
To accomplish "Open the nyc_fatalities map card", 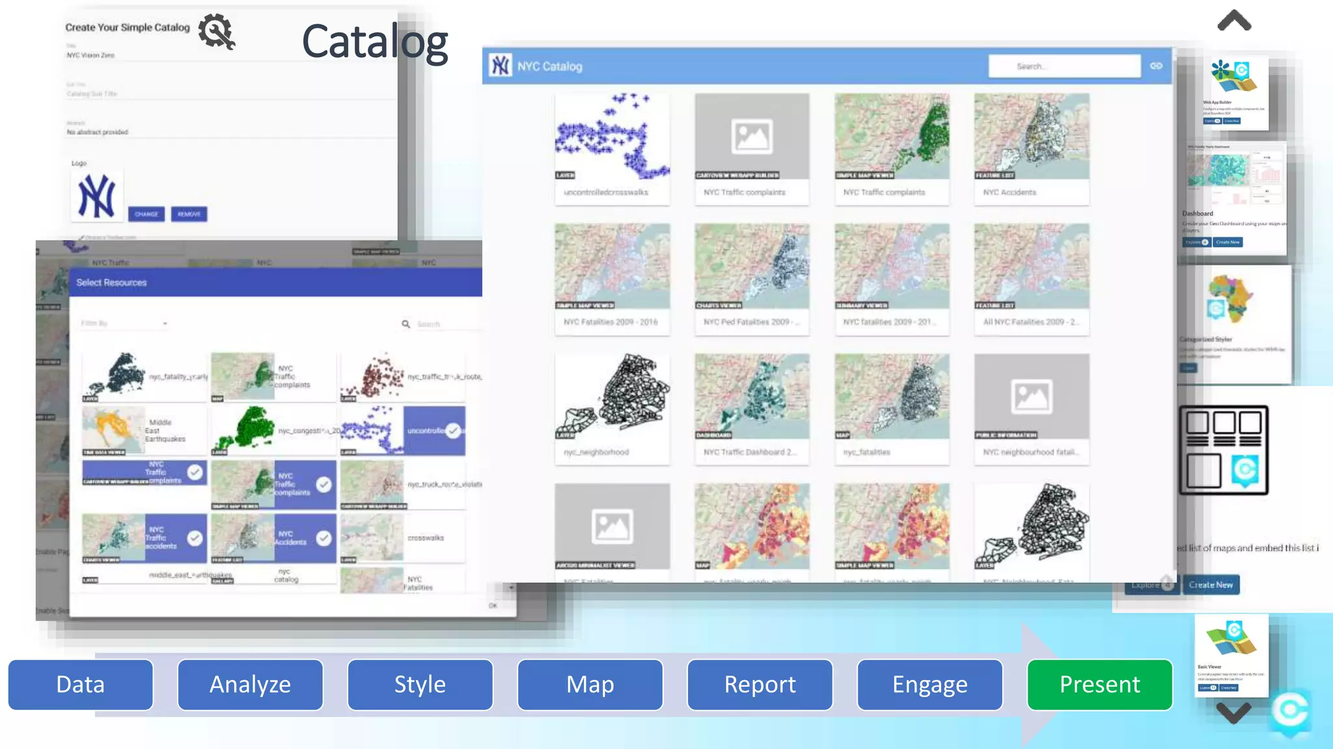I will click(x=892, y=409).
